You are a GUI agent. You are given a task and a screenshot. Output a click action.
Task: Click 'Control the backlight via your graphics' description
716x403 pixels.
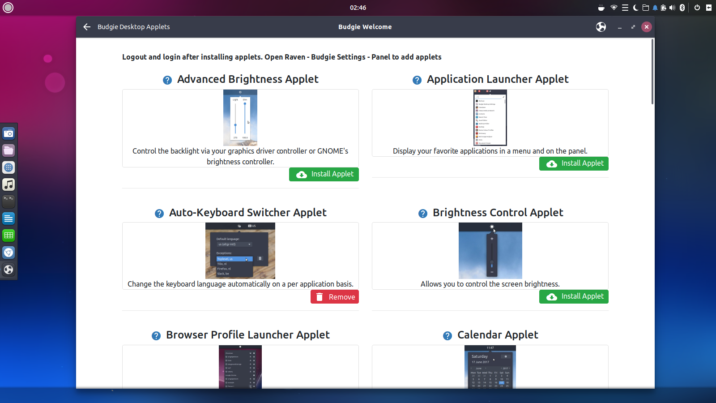coord(240,156)
